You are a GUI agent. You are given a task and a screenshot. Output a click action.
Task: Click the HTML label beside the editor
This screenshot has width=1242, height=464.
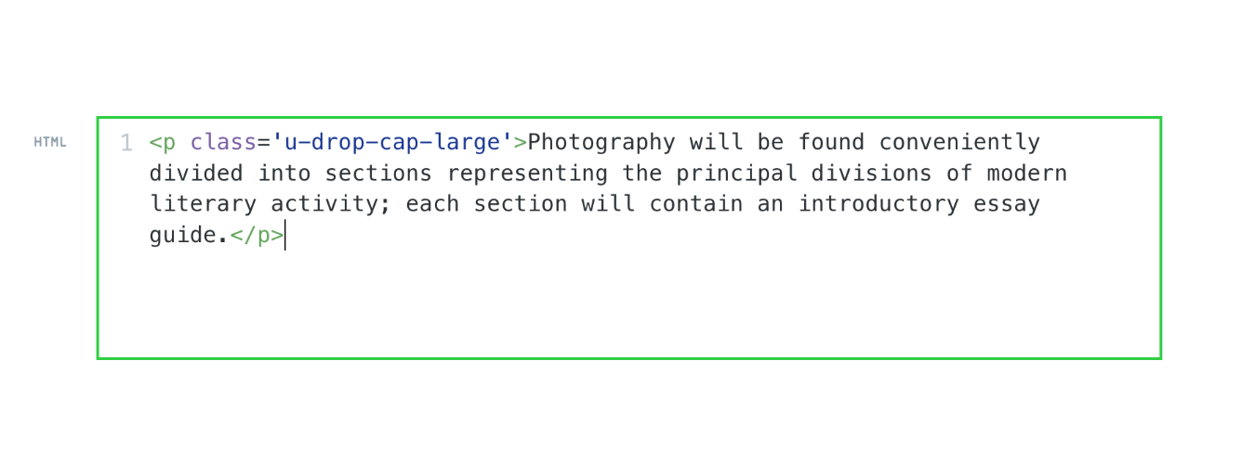50,142
